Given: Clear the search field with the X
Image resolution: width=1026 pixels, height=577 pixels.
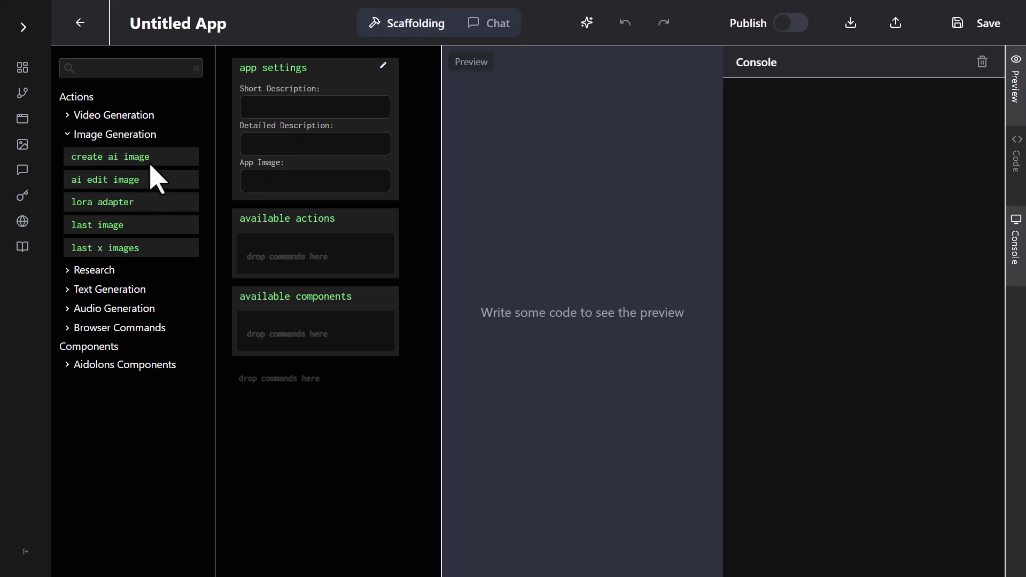Looking at the screenshot, I should (196, 68).
